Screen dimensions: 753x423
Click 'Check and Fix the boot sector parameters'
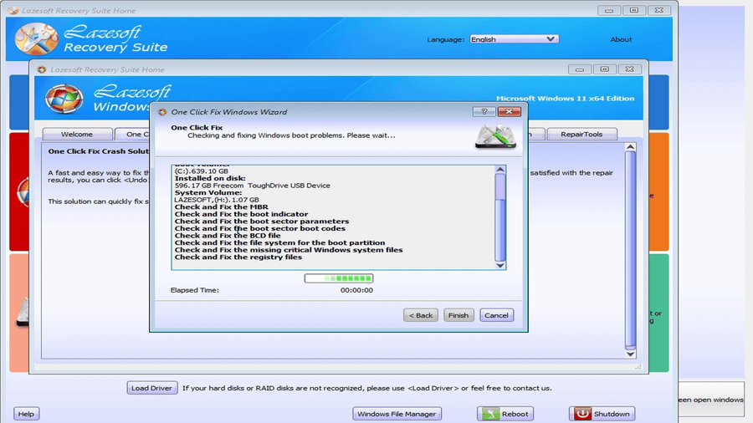(x=262, y=221)
